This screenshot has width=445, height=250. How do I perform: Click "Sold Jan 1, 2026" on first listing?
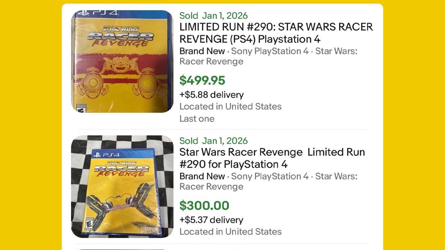[213, 16]
